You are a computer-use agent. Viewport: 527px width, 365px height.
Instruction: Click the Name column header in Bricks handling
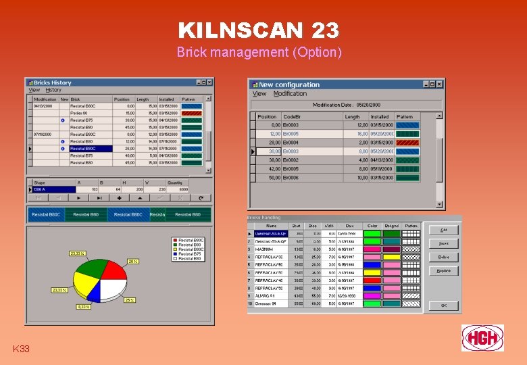tap(271, 226)
